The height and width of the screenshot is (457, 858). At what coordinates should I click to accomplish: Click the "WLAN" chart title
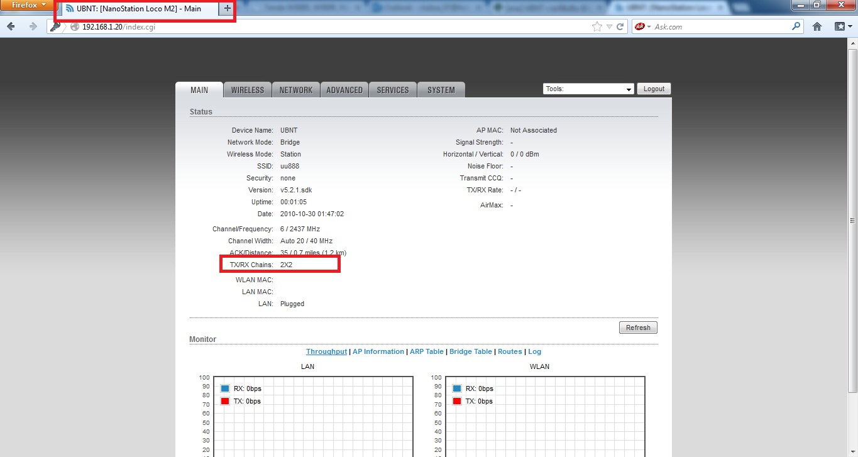pos(539,366)
